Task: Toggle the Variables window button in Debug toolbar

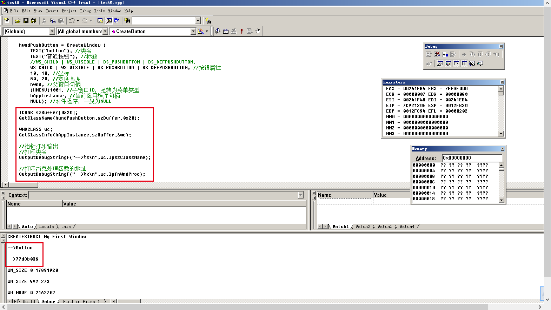Action: [448, 63]
